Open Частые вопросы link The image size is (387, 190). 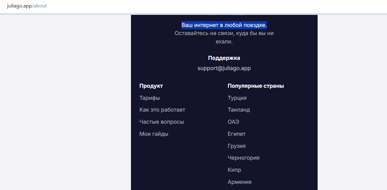point(162,122)
